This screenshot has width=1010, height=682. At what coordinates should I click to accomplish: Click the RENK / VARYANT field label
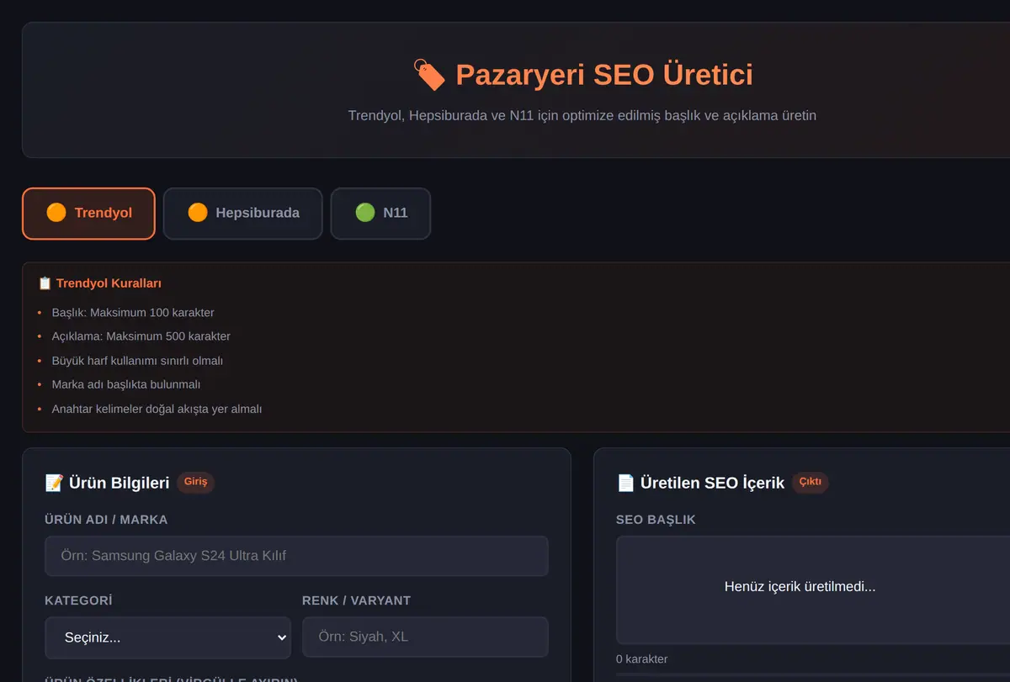[x=356, y=600]
